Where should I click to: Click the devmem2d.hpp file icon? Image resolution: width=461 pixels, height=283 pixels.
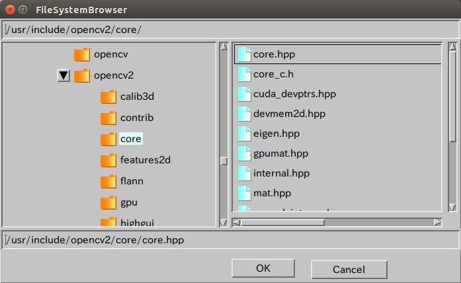coord(244,114)
